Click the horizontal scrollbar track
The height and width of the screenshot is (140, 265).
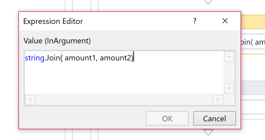click(x=124, y=100)
